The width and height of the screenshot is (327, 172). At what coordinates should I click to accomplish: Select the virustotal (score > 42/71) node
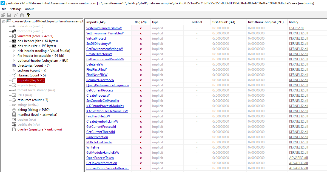tap(35, 36)
